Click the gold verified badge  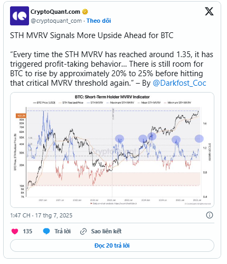pos(85,12)
